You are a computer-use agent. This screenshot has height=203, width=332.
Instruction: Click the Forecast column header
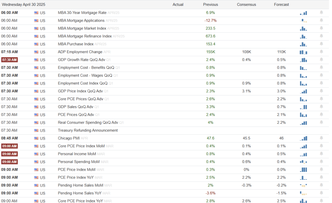pos(281,5)
